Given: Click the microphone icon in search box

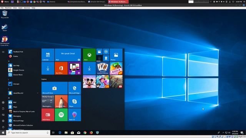Looking at the screenshot, I should [x=48, y=133].
